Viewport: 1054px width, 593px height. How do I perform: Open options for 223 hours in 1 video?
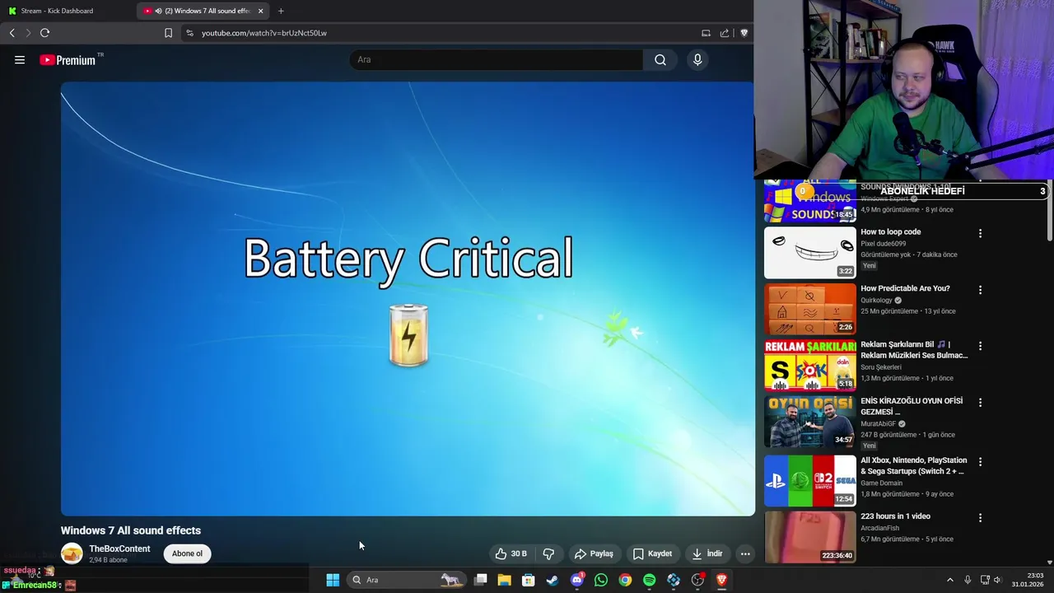[x=980, y=518]
